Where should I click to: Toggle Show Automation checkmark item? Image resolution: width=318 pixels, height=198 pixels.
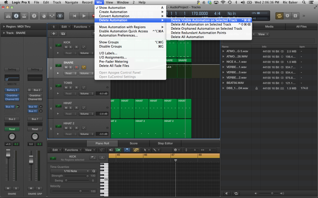[130, 8]
